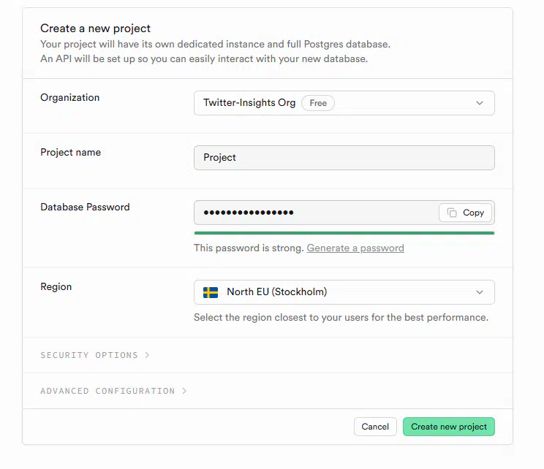Click the copy icon in password field
The height and width of the screenshot is (469, 544).
tap(451, 213)
